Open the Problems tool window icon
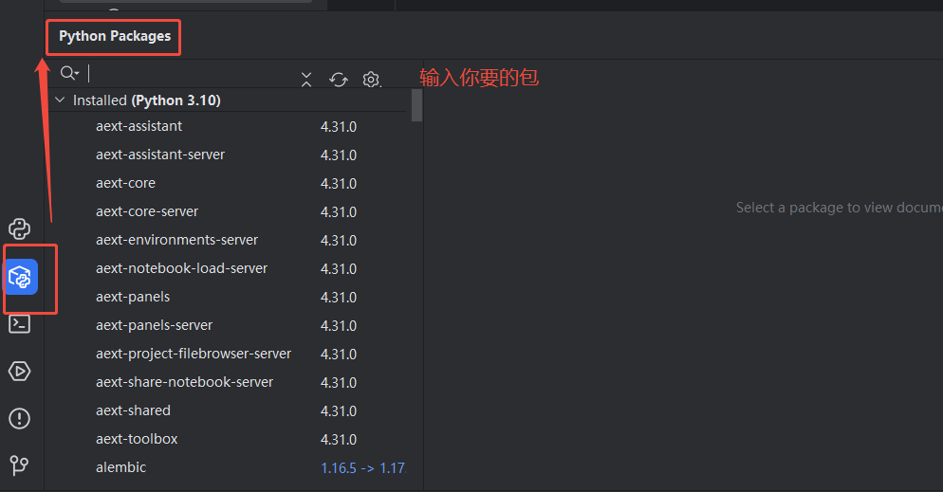 click(x=19, y=418)
